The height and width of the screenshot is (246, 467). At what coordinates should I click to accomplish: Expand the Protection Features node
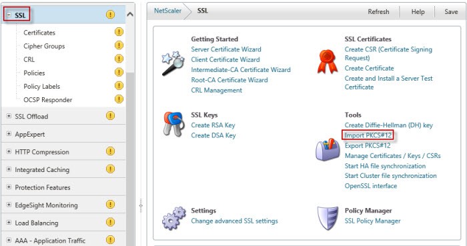click(x=9, y=187)
